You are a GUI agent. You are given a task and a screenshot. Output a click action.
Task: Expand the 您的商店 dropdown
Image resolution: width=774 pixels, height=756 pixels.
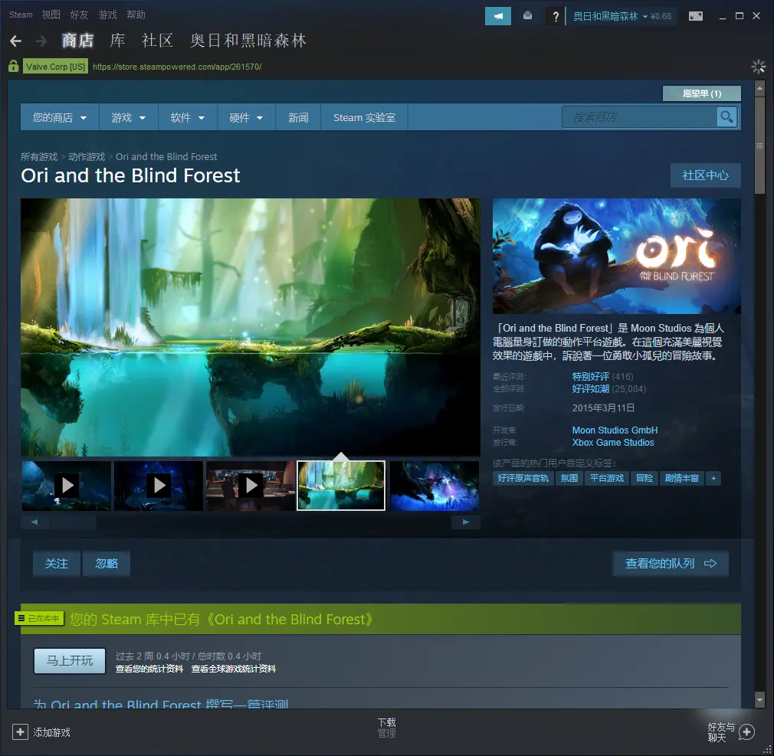pos(60,117)
